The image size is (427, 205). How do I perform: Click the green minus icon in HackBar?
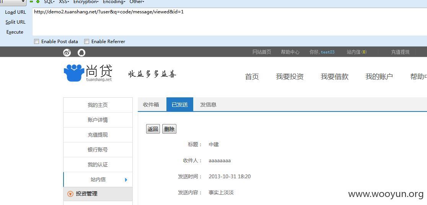point(31,2)
